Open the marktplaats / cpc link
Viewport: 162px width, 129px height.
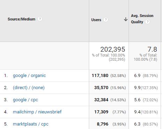point(31,124)
